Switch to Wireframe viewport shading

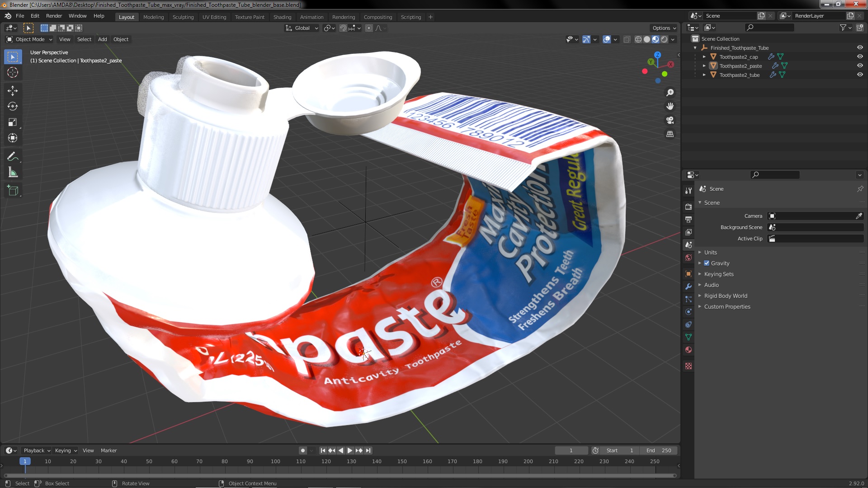pos(638,40)
